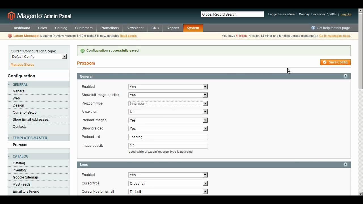Click the Log Out link
The image size is (363, 204).
coord(346,14)
